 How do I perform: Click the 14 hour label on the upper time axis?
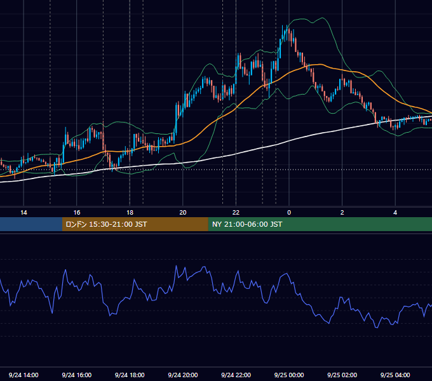[24, 213]
